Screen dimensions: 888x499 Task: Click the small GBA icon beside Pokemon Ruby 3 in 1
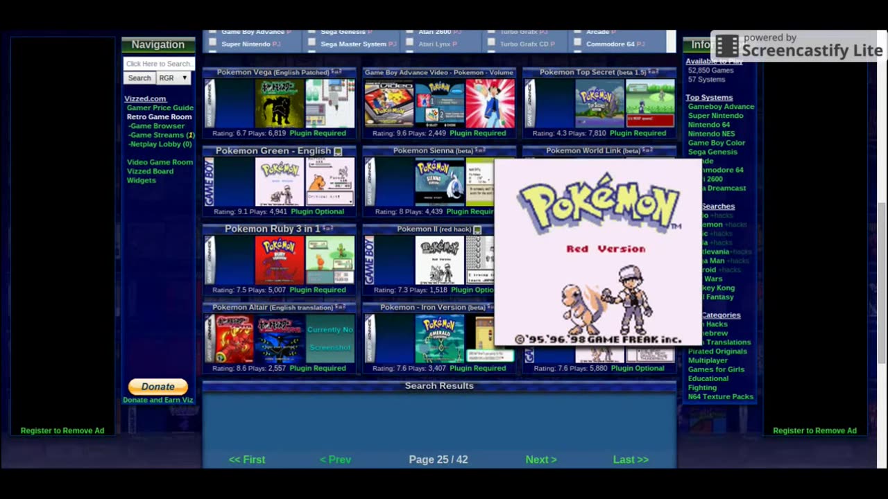coord(328,229)
